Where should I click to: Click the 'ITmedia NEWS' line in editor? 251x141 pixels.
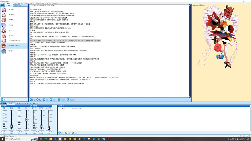point(35,75)
